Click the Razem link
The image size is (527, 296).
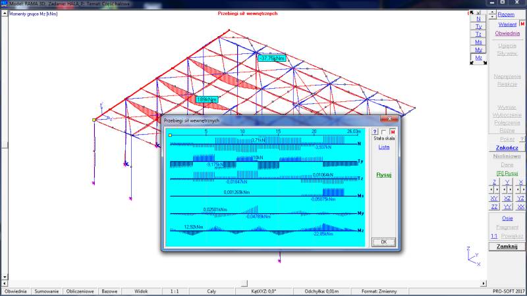[506, 14]
